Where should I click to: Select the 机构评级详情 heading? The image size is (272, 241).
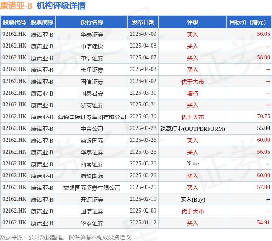tap(61, 6)
